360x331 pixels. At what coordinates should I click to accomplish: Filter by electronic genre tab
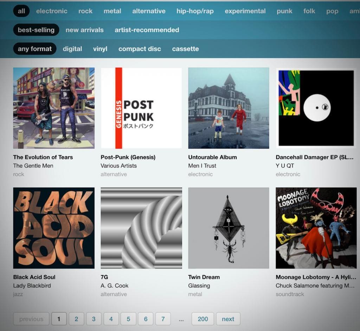[x=52, y=11]
